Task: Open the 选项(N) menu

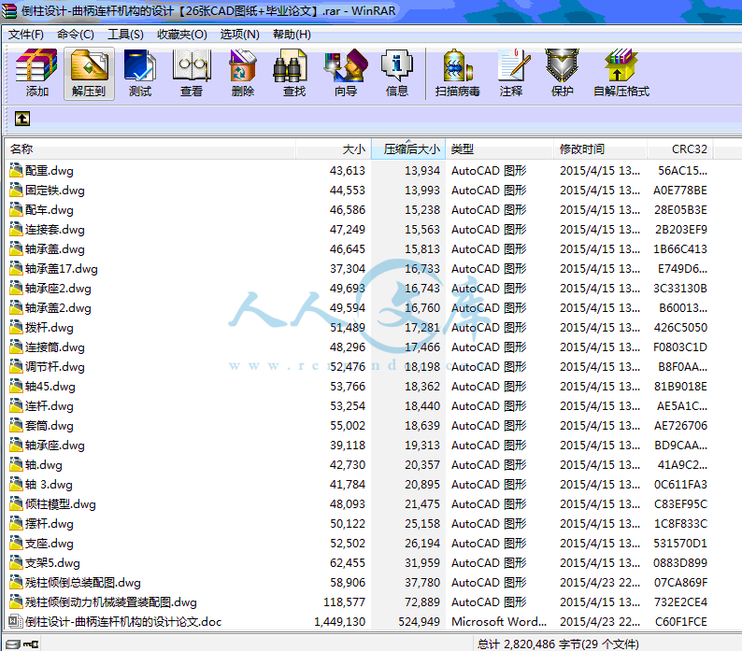Action: [x=239, y=35]
